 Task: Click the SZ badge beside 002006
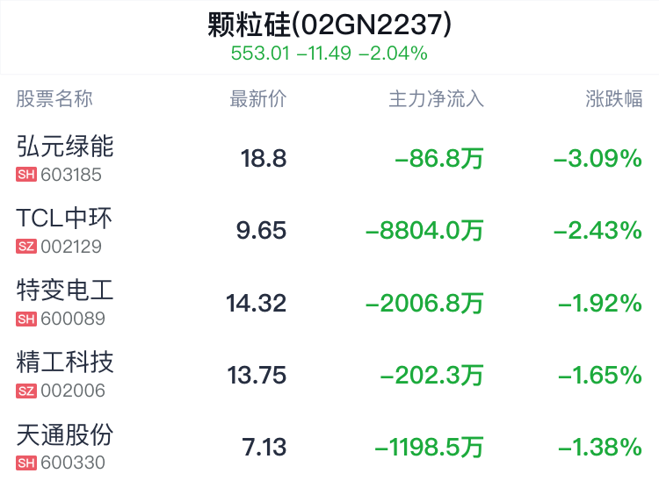pyautogui.click(x=26, y=391)
